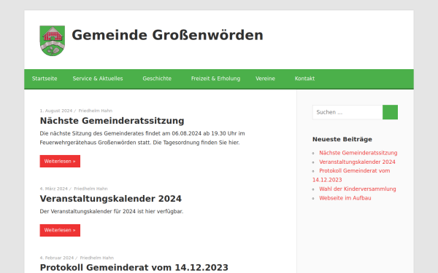Select sidebar link Webseite im Aufbau
The width and height of the screenshot is (438, 273).
(345, 198)
